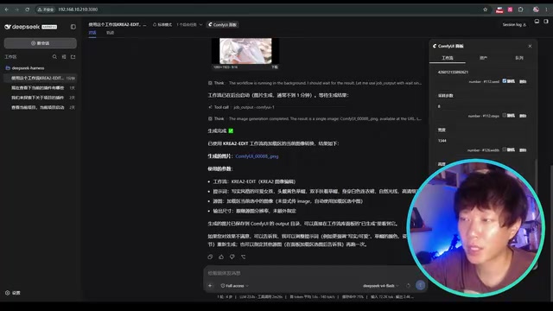The image size is (553, 311).
Task: Click the send message button
Action: (420, 285)
